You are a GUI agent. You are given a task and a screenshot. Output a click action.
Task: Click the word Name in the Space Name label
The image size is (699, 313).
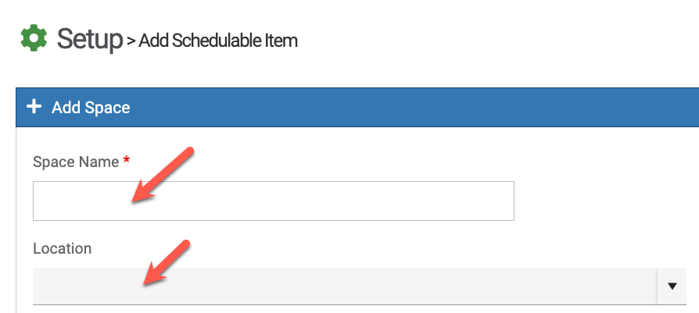coord(100,162)
